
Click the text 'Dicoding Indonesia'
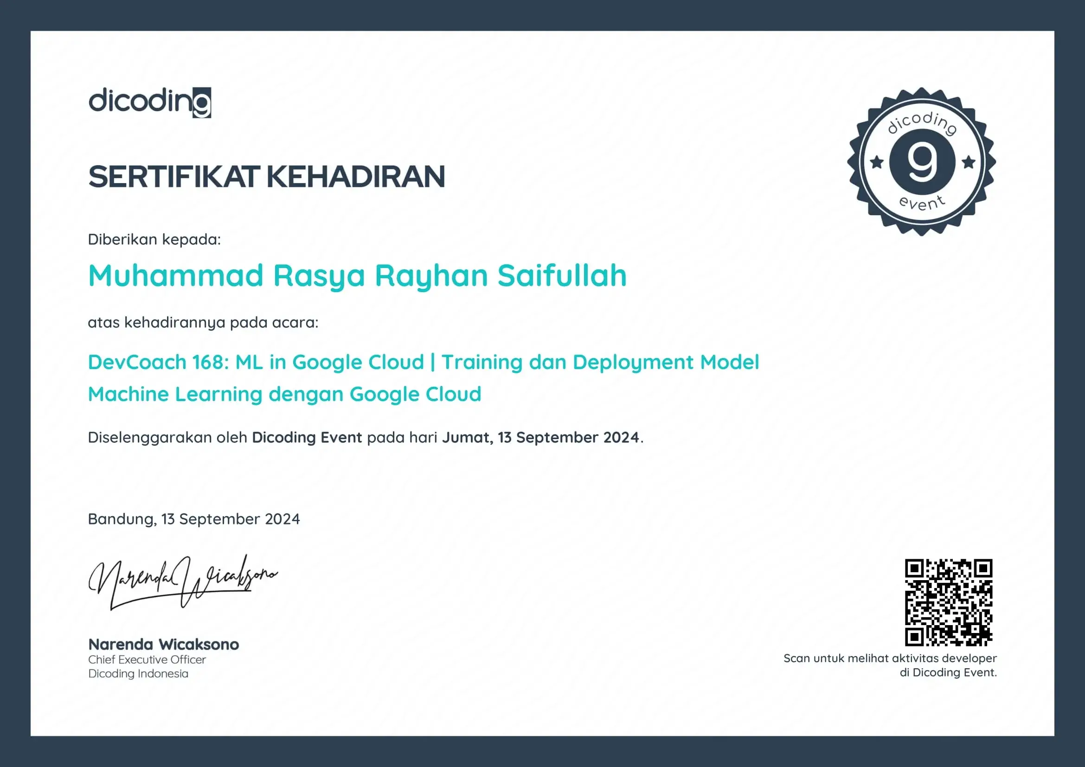coord(138,674)
